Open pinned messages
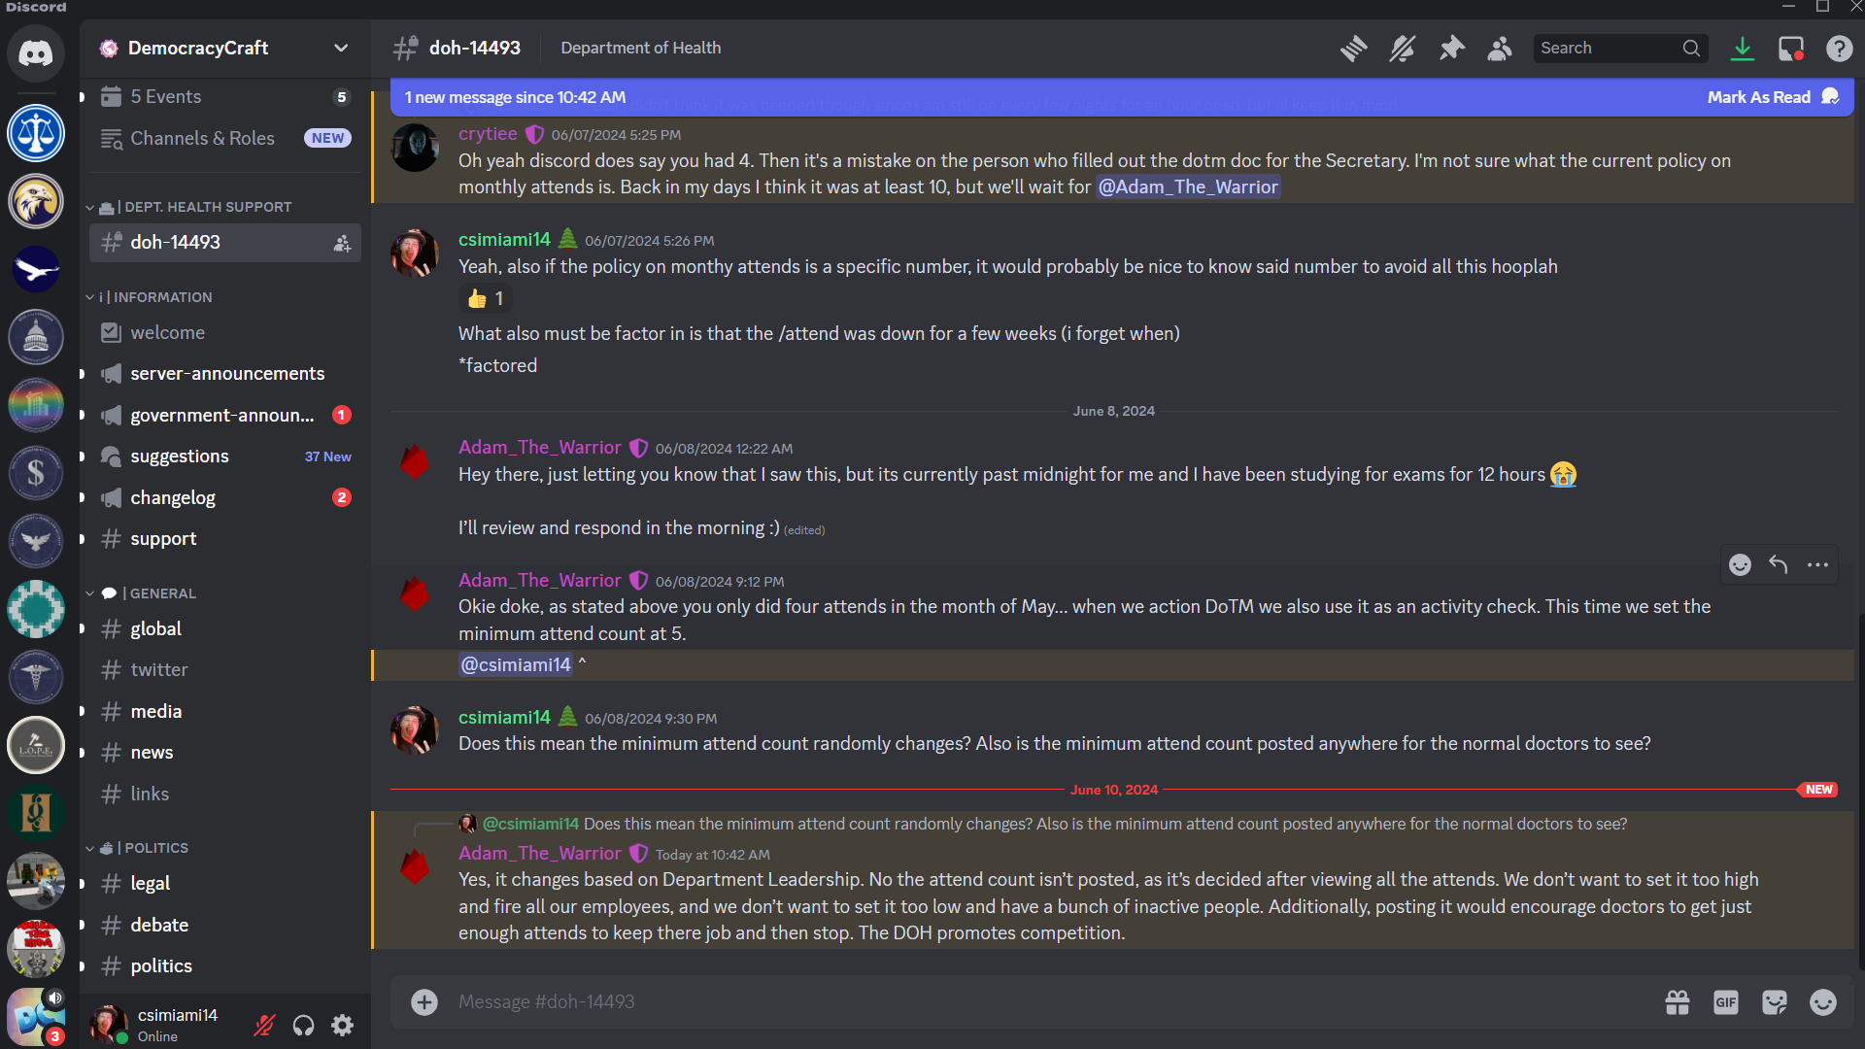Viewport: 1865px width, 1049px height. click(x=1451, y=49)
